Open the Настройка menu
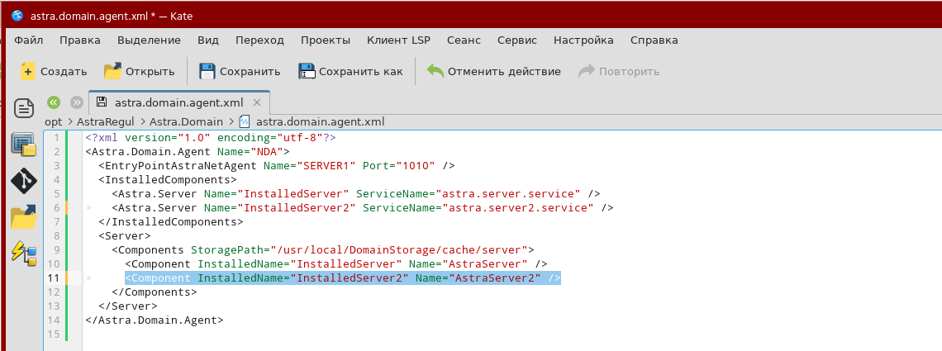This screenshot has width=942, height=351. pos(583,40)
